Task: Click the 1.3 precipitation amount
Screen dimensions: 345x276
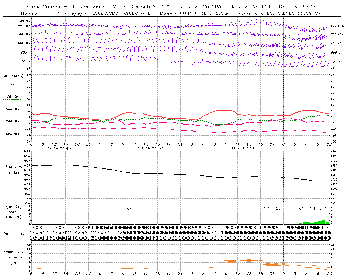Action: tap(312, 209)
